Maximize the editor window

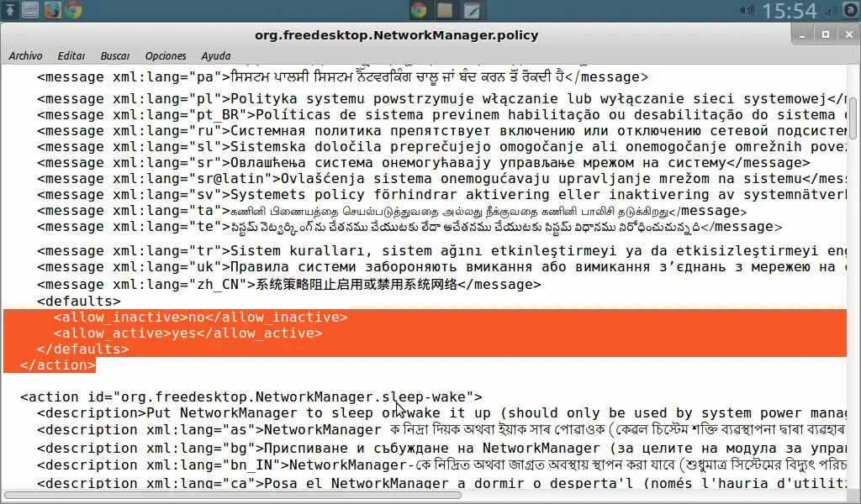tap(826, 35)
